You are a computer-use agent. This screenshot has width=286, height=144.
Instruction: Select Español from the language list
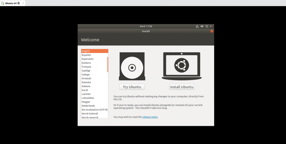tap(94, 55)
